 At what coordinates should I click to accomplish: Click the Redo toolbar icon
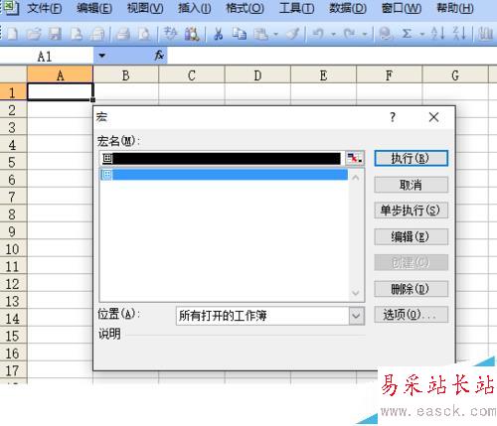click(x=349, y=34)
